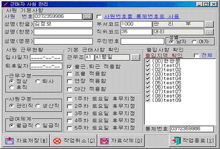Select 관리직 employee type radio

[12, 106]
